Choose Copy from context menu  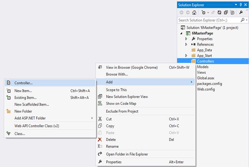146,126
